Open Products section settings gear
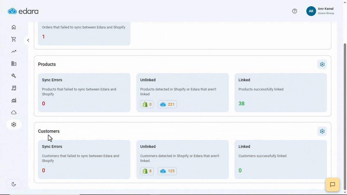 322,64
